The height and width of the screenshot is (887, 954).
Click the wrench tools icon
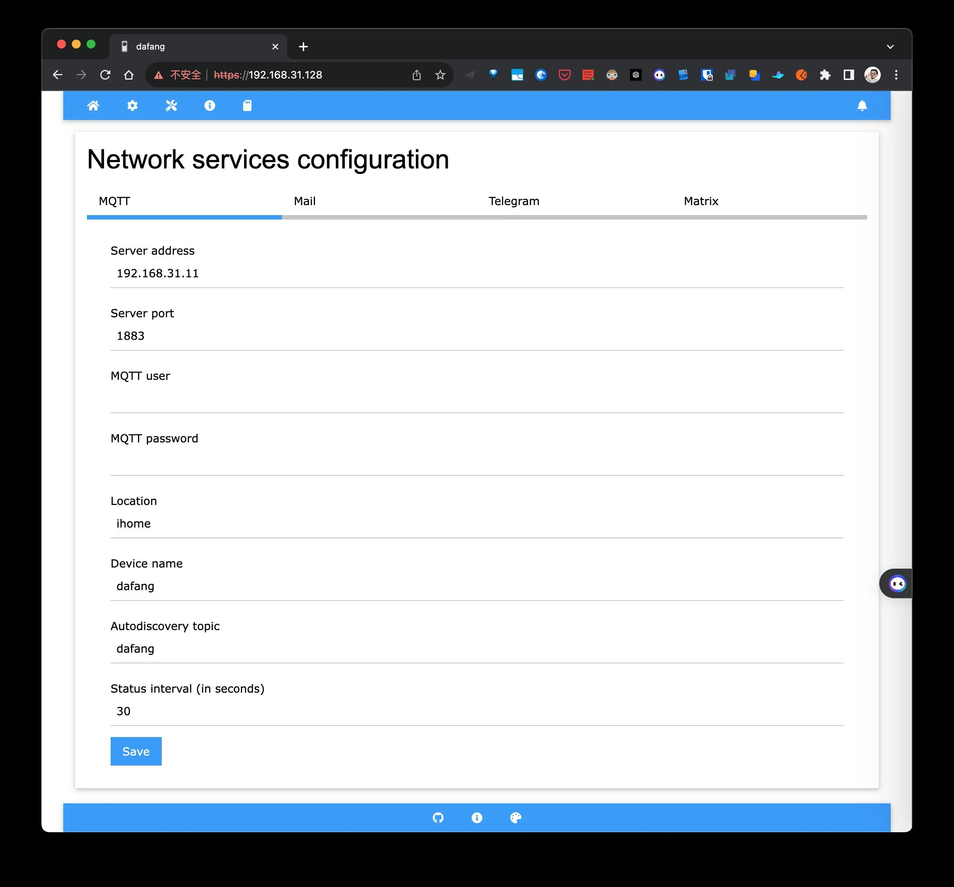pyautogui.click(x=171, y=106)
